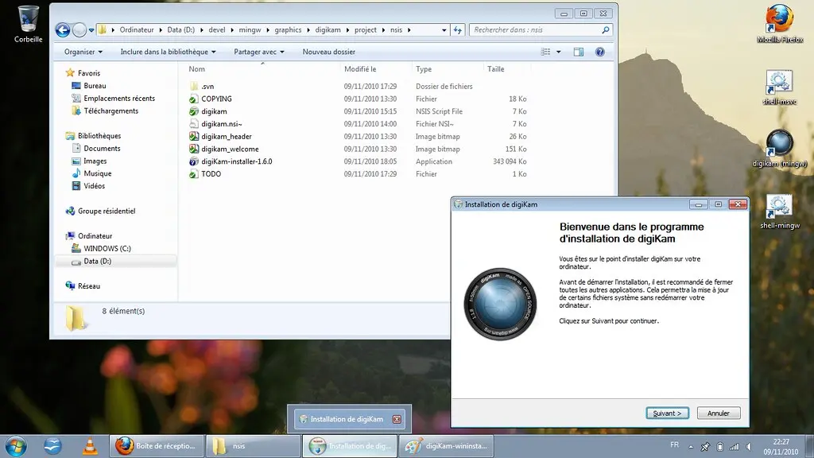Click Suivant to continue the digiKam installation

tap(666, 413)
